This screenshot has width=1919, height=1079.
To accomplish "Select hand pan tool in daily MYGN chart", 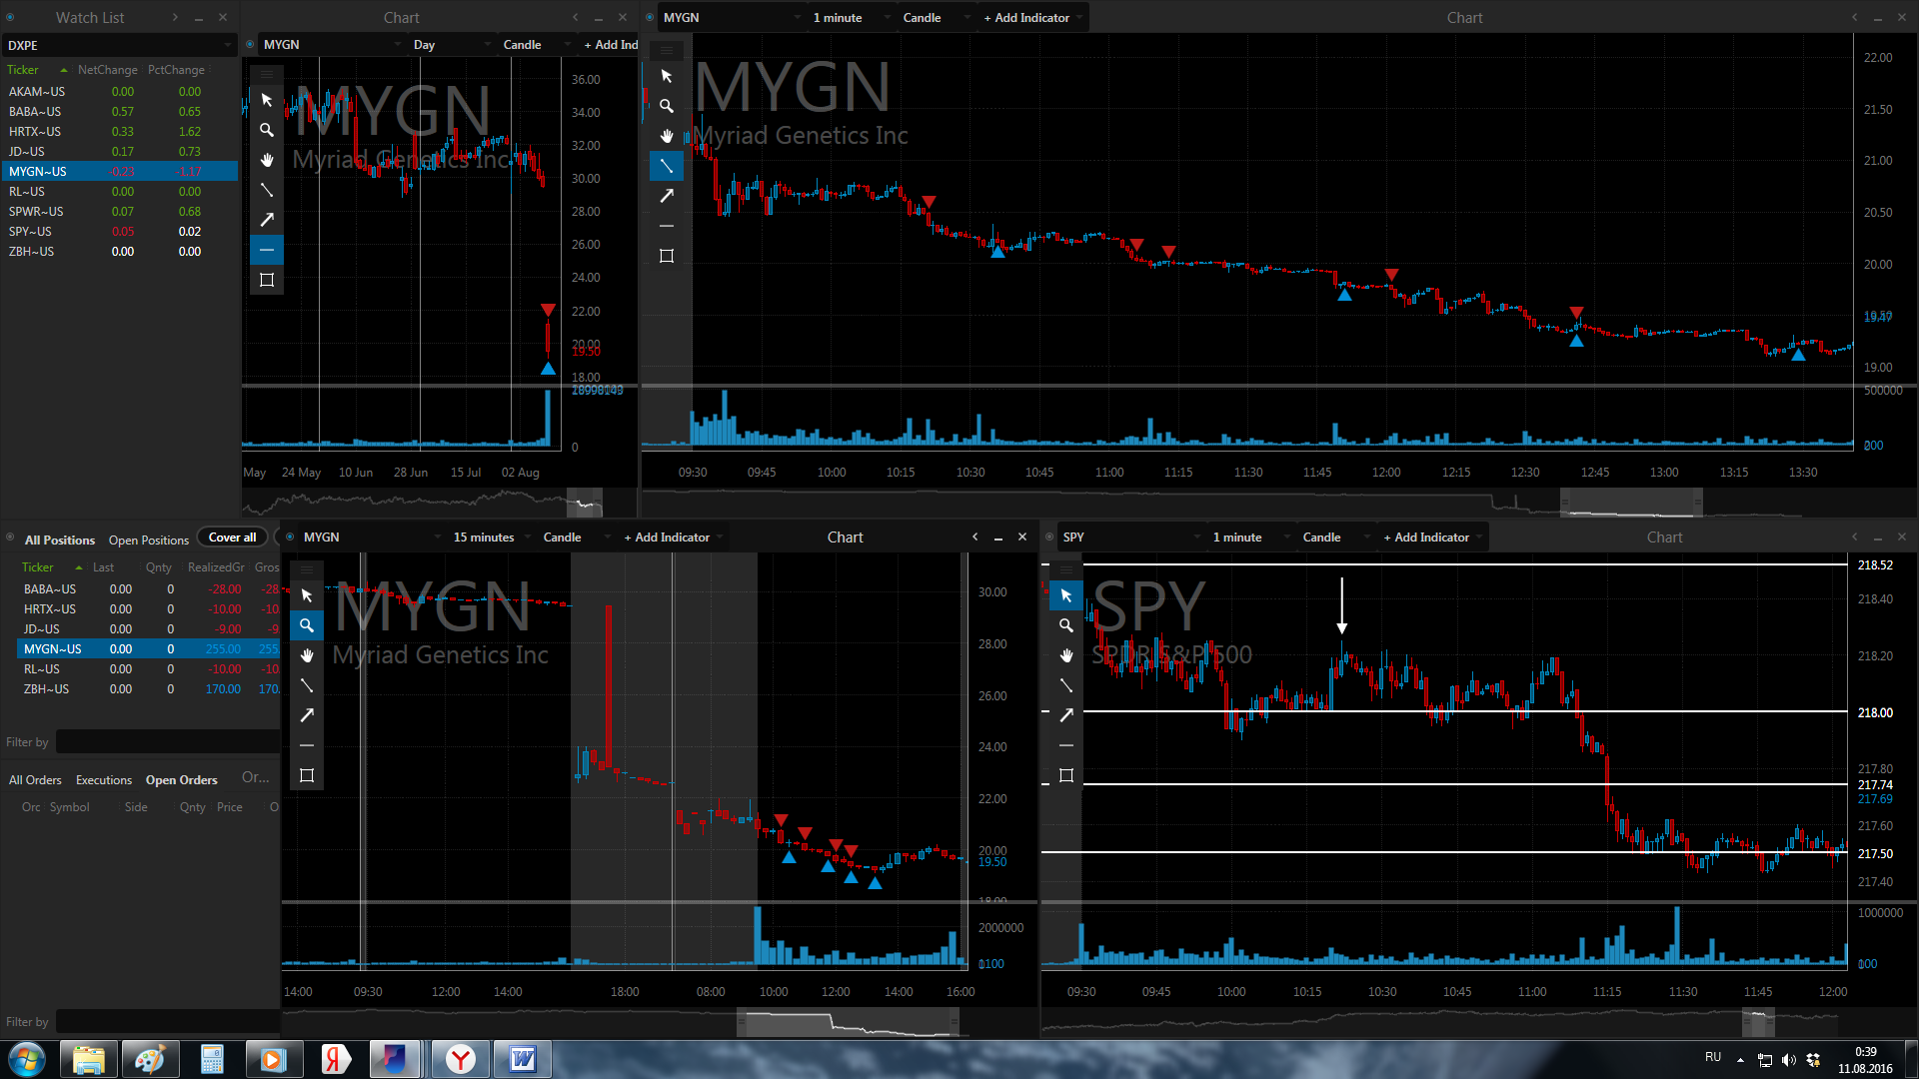I will click(267, 160).
